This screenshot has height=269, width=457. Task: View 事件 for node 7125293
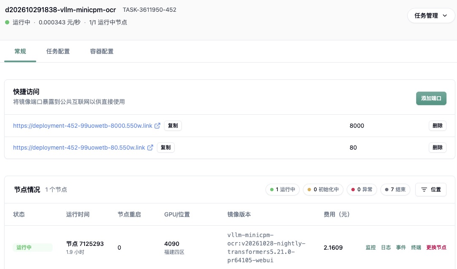[401, 248]
